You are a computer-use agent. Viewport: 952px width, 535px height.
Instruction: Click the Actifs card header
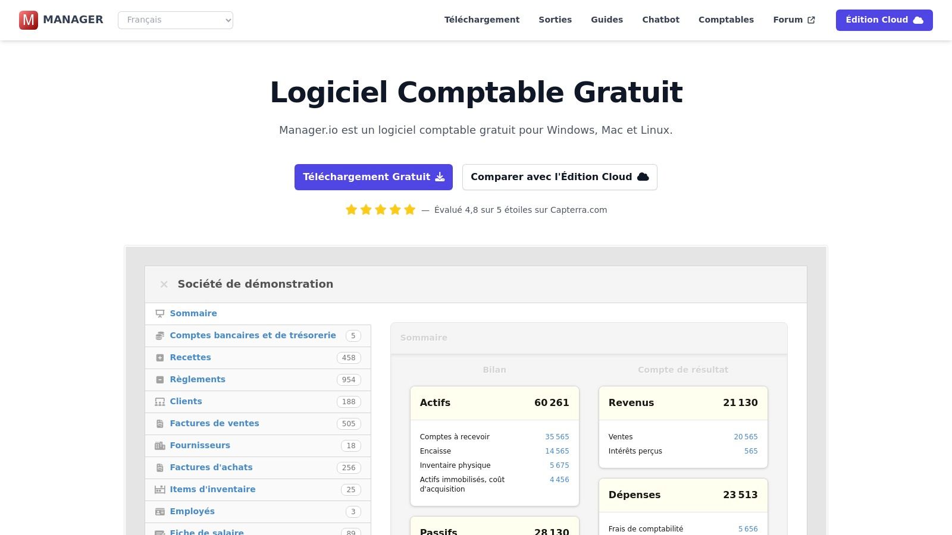pos(494,403)
